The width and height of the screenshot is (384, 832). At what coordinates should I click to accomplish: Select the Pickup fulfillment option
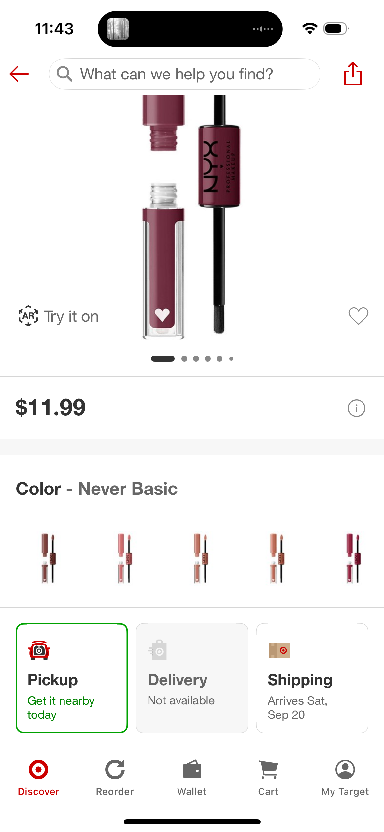(72, 678)
